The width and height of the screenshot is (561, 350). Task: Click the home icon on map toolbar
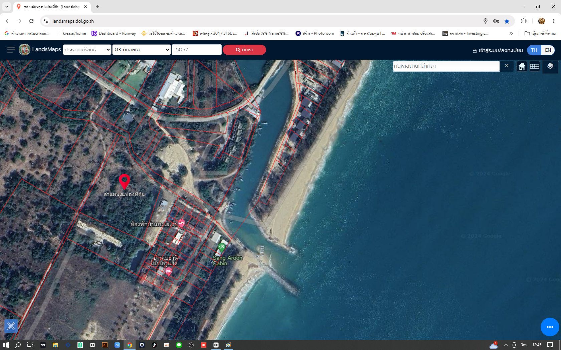click(x=522, y=66)
